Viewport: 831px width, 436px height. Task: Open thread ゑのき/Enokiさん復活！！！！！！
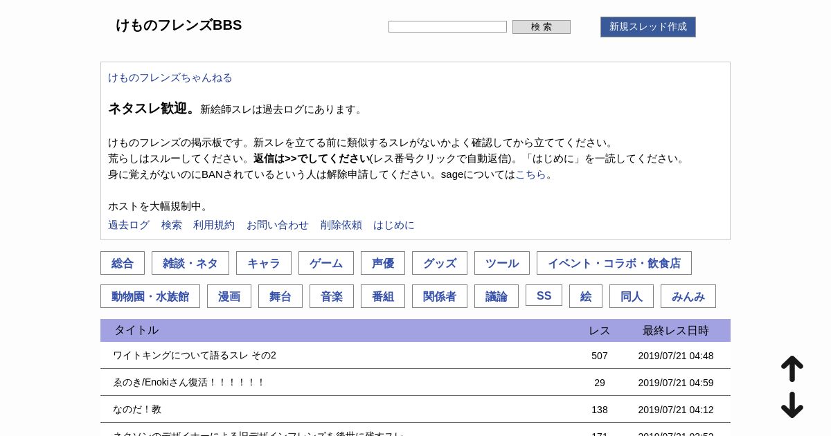click(188, 382)
